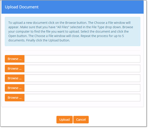Click the fourth Browse button
The height and width of the screenshot is (128, 148).
coord(15,88)
